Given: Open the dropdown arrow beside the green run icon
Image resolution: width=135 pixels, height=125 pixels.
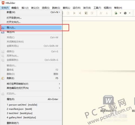Looking at the screenshot, I should [x=120, y=13].
